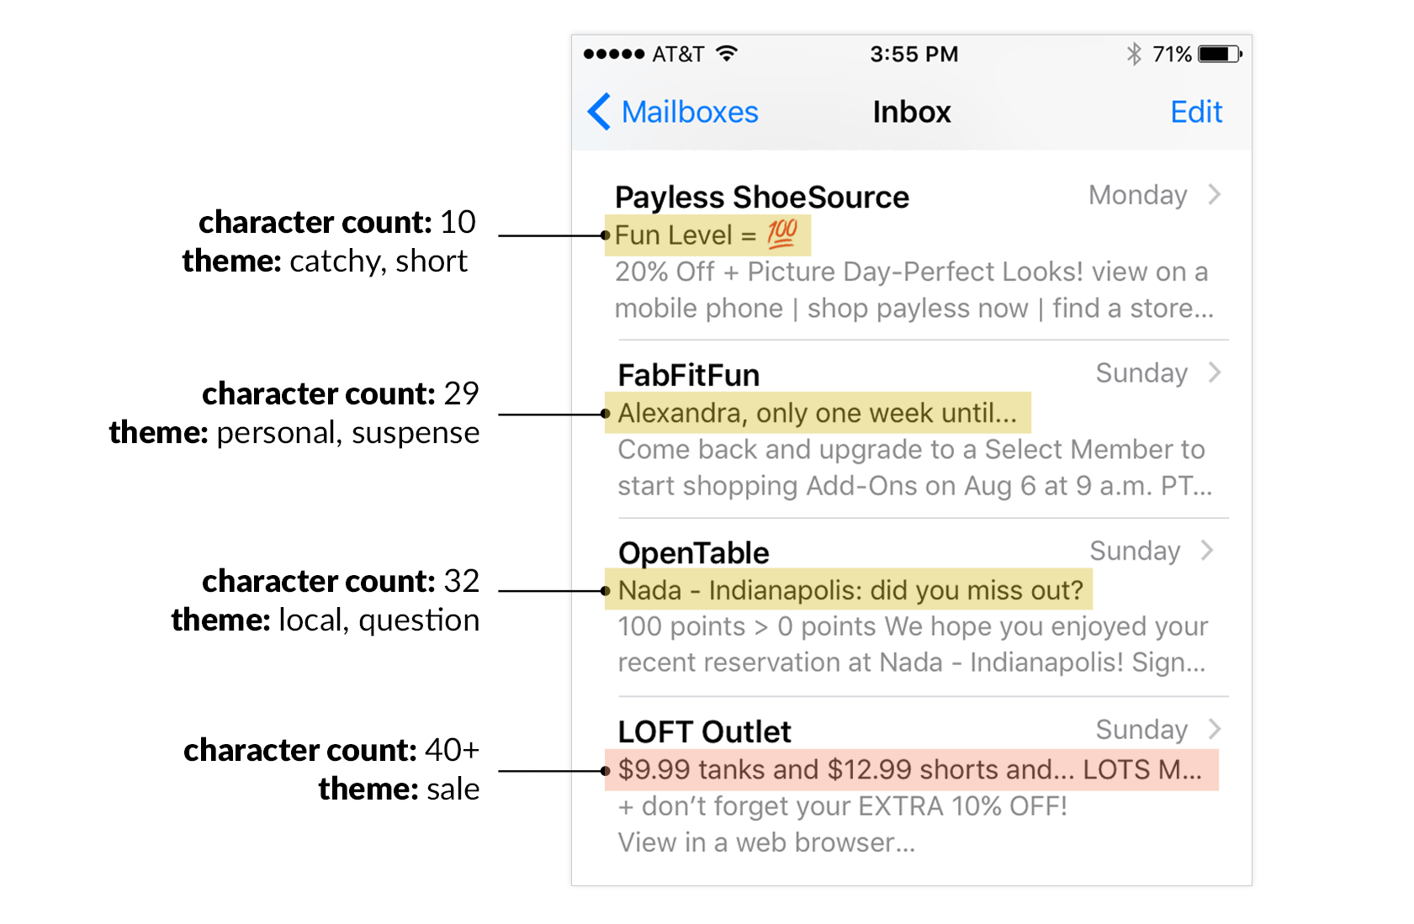The height and width of the screenshot is (924, 1414).
Task: Click 'don't forget your EXTRA 10% OFF' preview
Action: tap(842, 805)
